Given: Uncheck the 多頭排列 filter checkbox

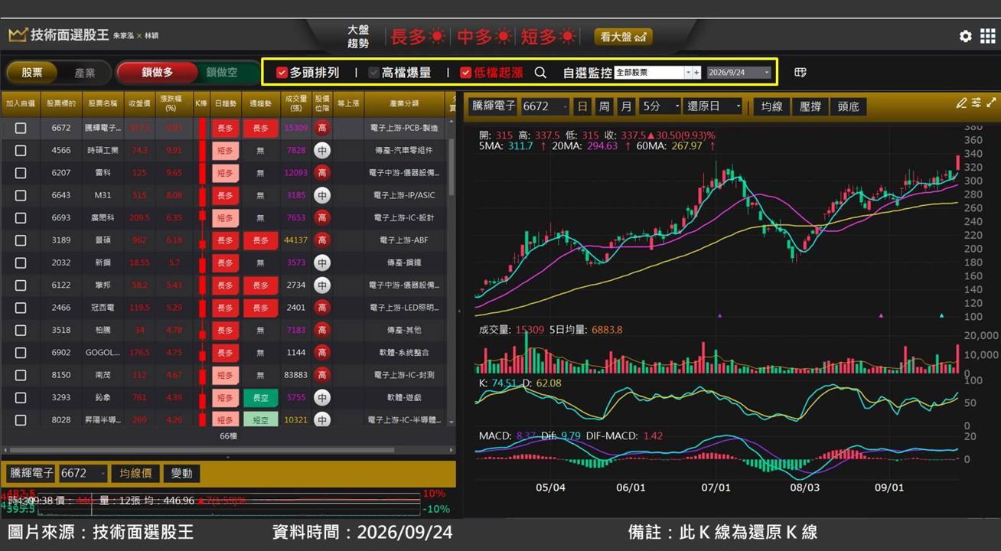Looking at the screenshot, I should tap(282, 73).
